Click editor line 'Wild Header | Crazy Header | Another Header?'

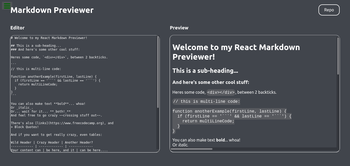coord(52,143)
